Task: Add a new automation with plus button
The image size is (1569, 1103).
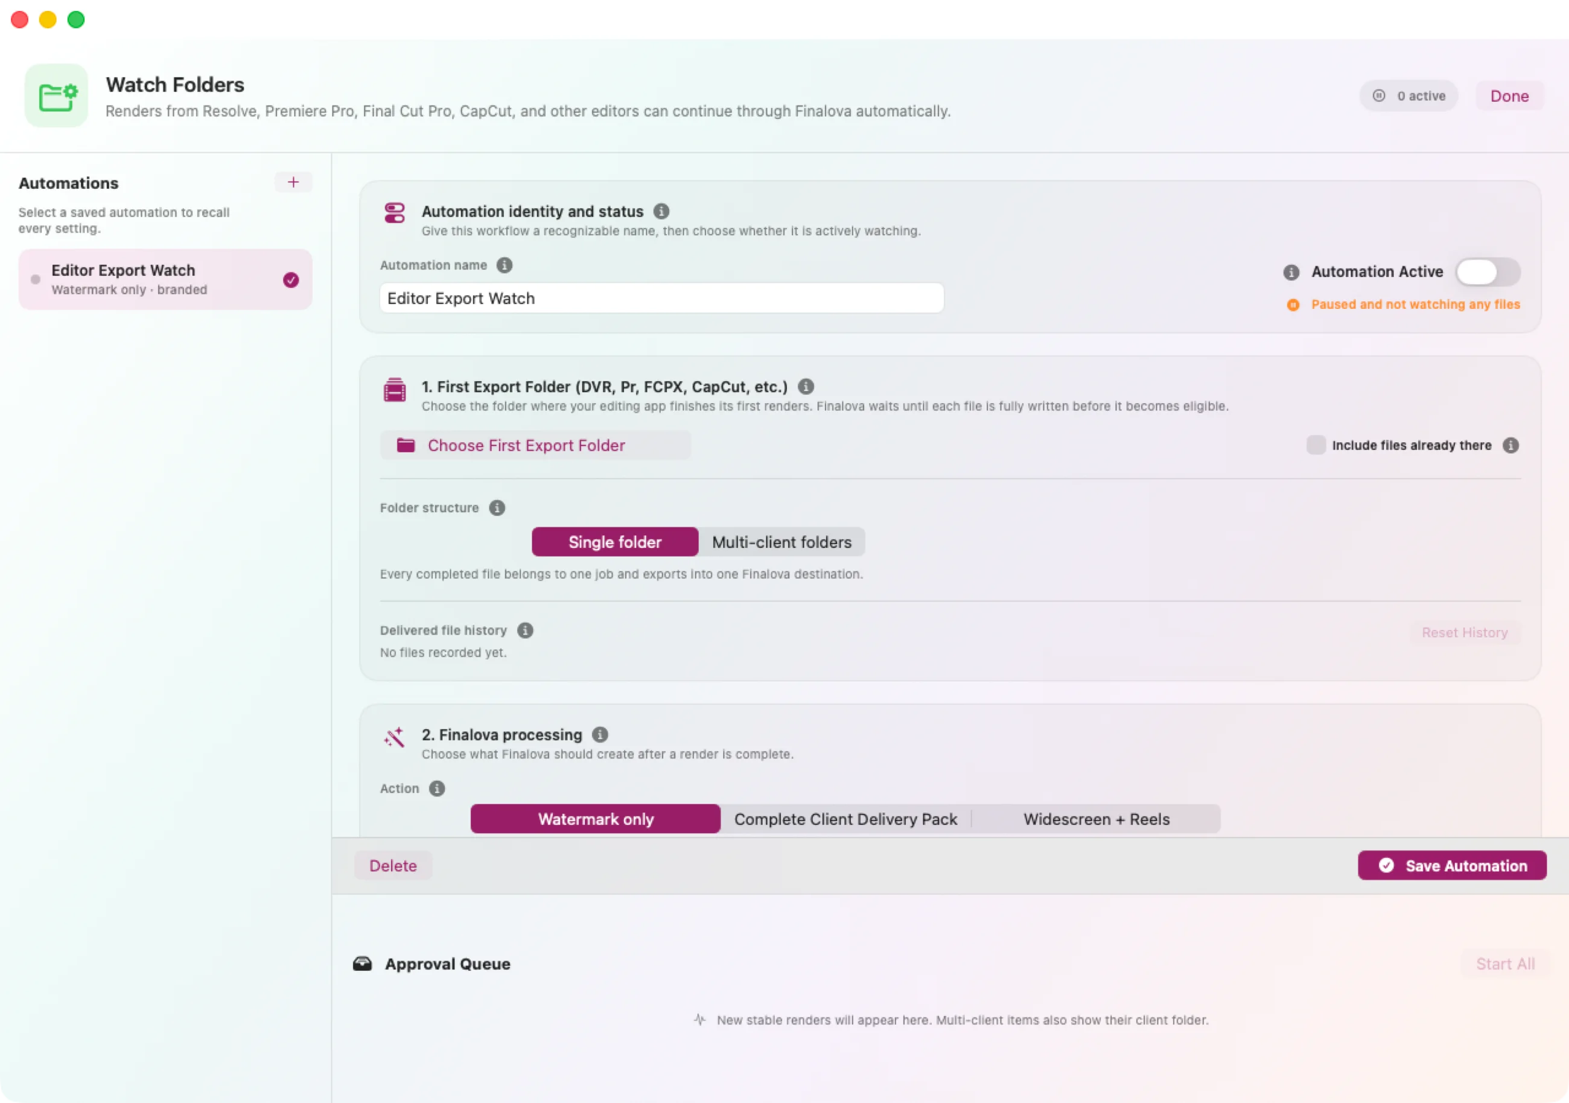Action: [293, 182]
